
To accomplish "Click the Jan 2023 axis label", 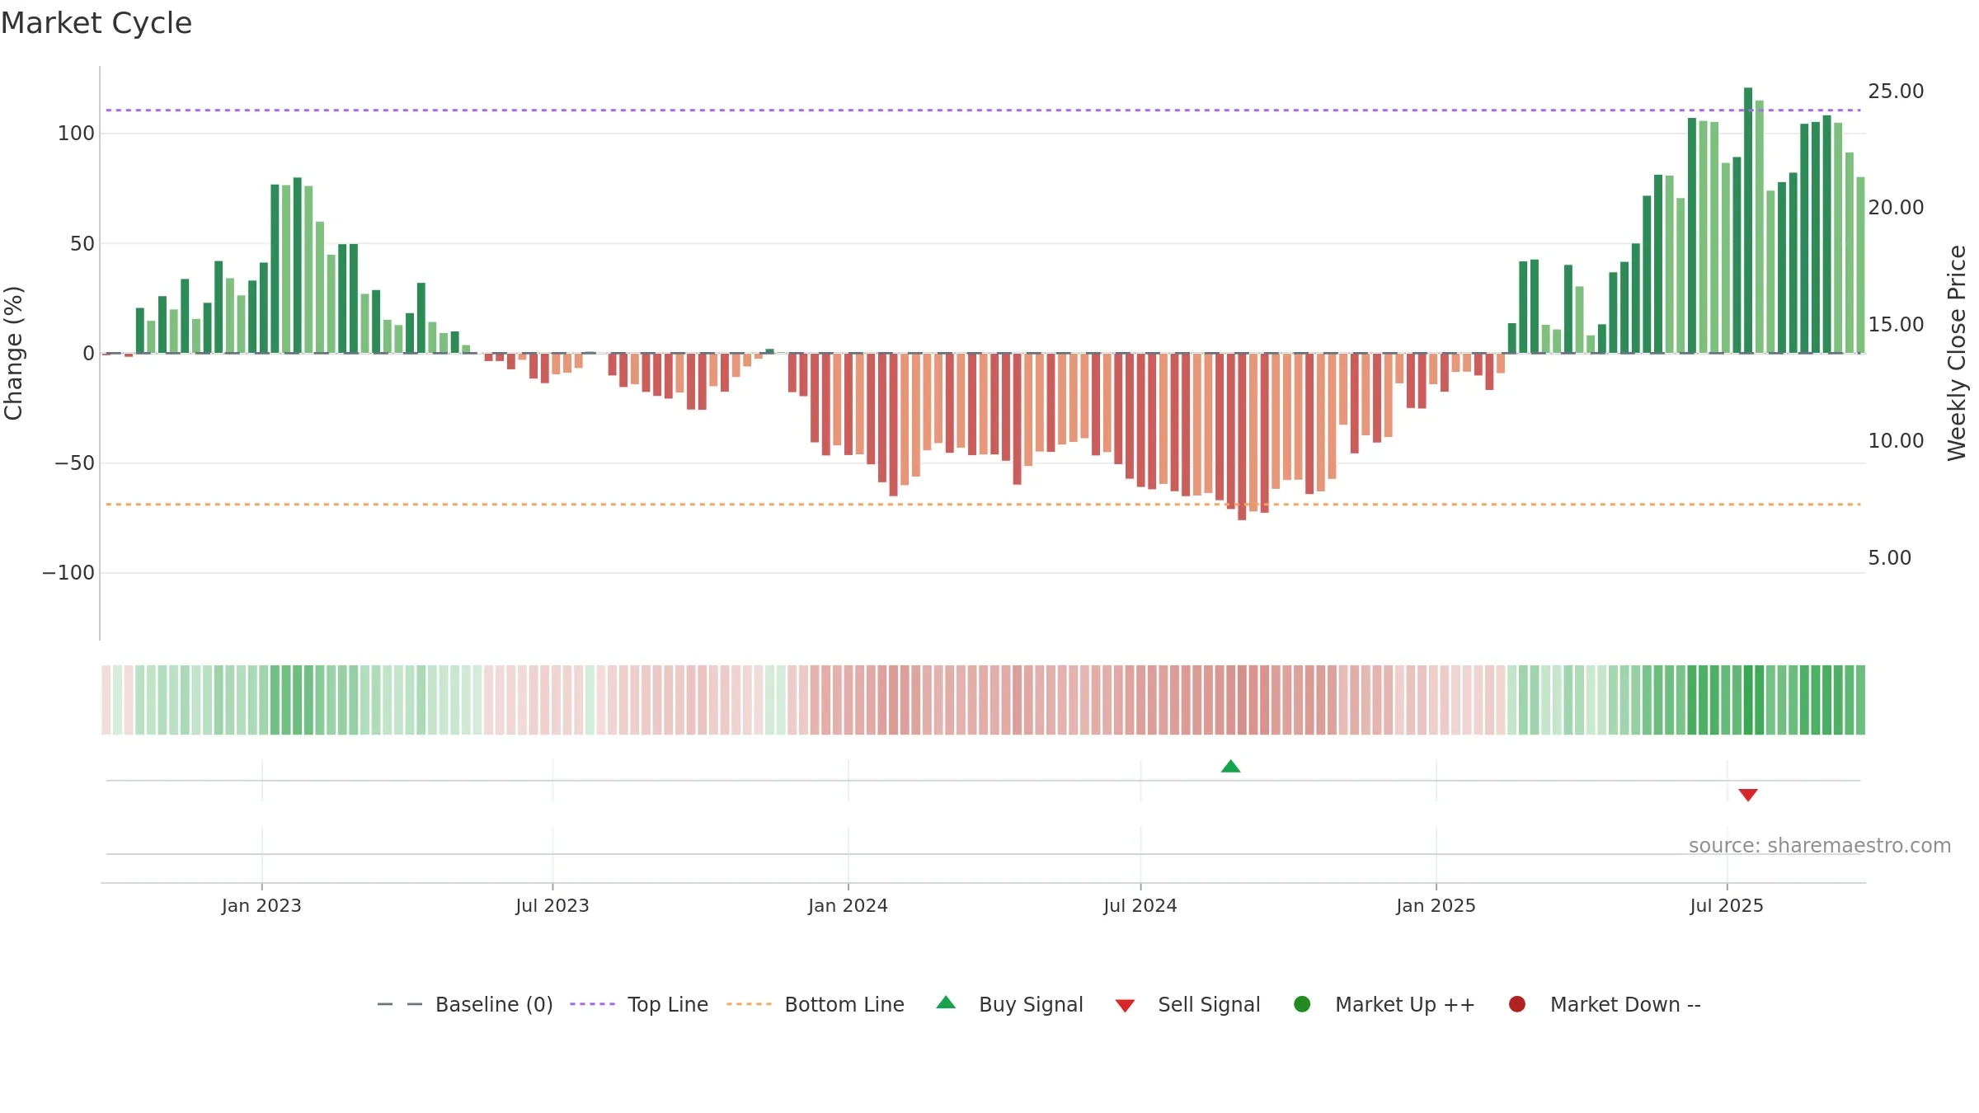I will click(261, 906).
